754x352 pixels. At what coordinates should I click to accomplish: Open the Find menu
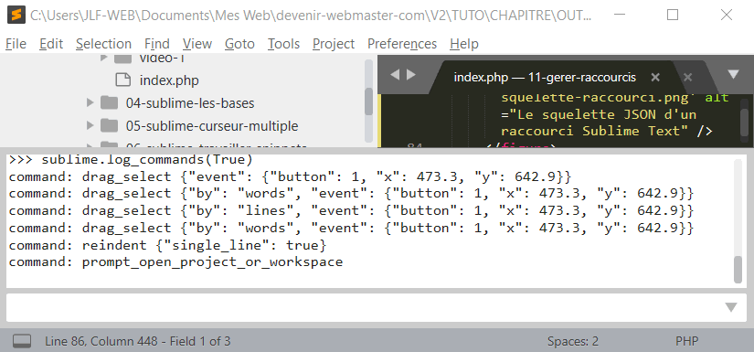click(x=157, y=44)
